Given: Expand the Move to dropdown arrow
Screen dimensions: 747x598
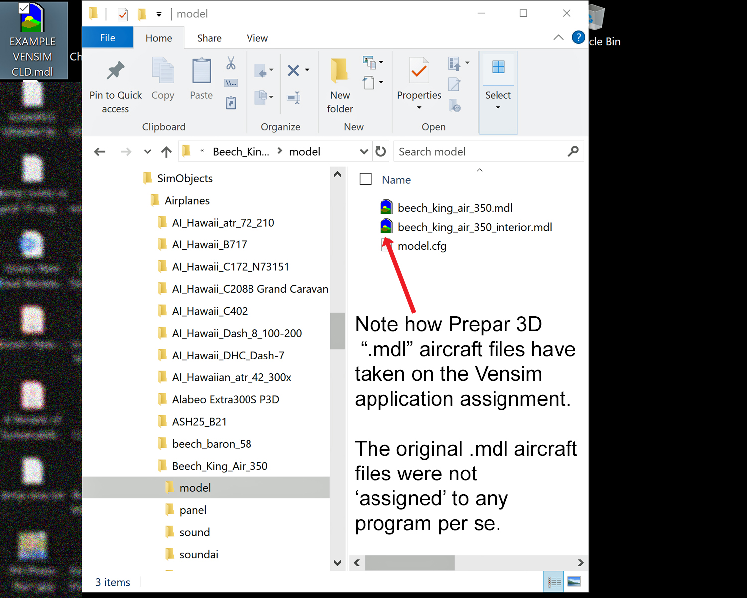Looking at the screenshot, I should click(x=271, y=70).
